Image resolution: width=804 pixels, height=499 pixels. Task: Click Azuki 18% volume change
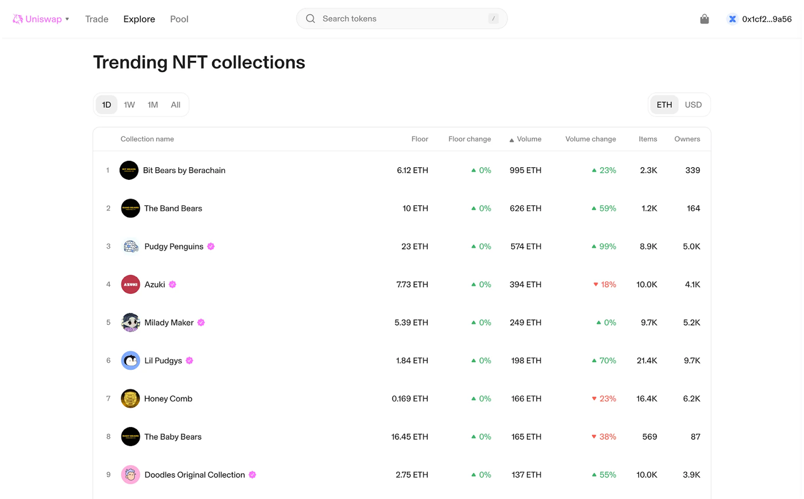[x=605, y=285]
